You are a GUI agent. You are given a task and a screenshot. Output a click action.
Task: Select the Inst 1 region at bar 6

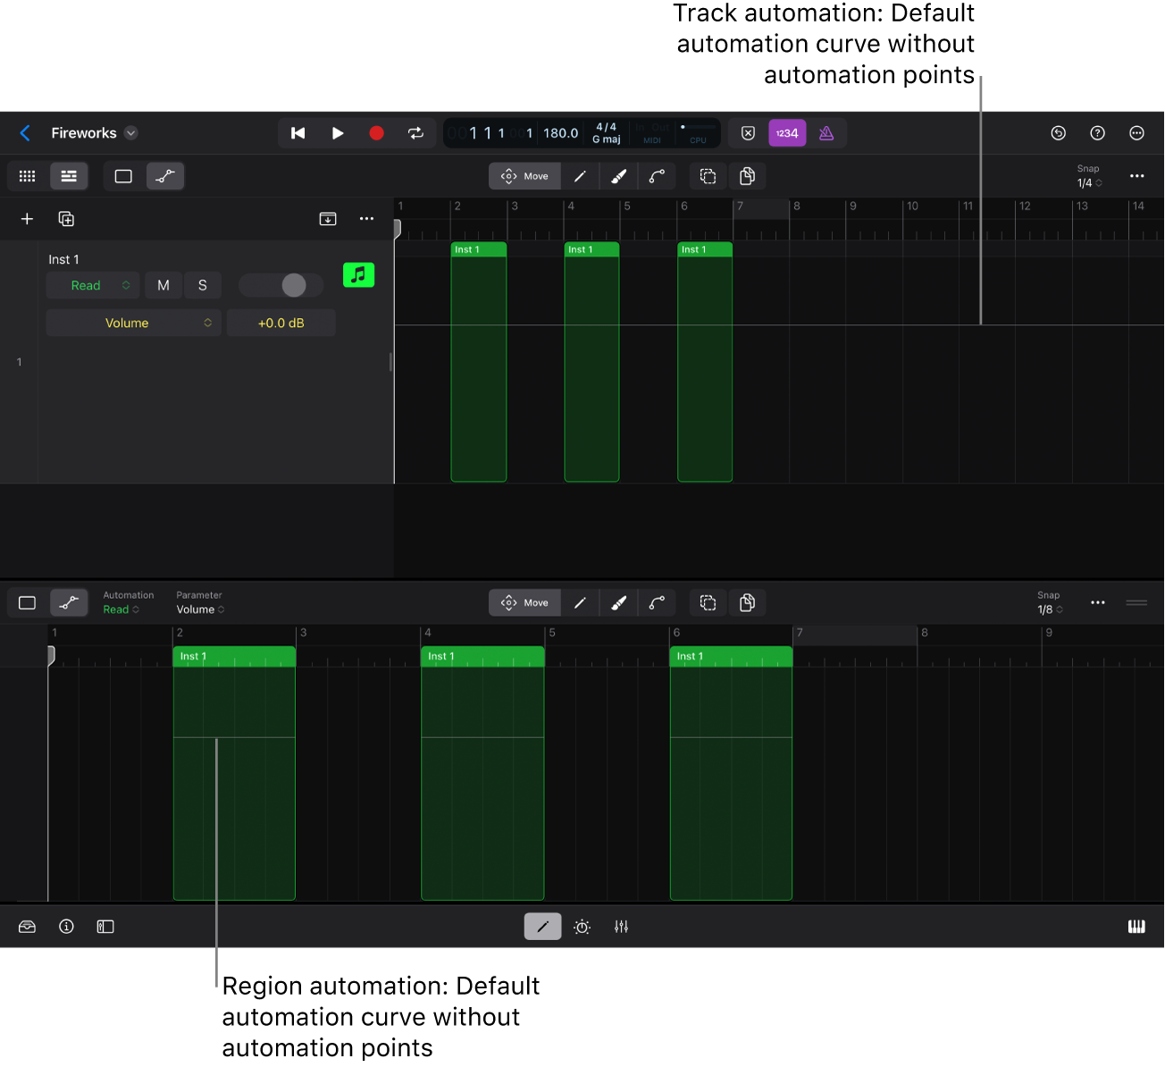click(705, 362)
